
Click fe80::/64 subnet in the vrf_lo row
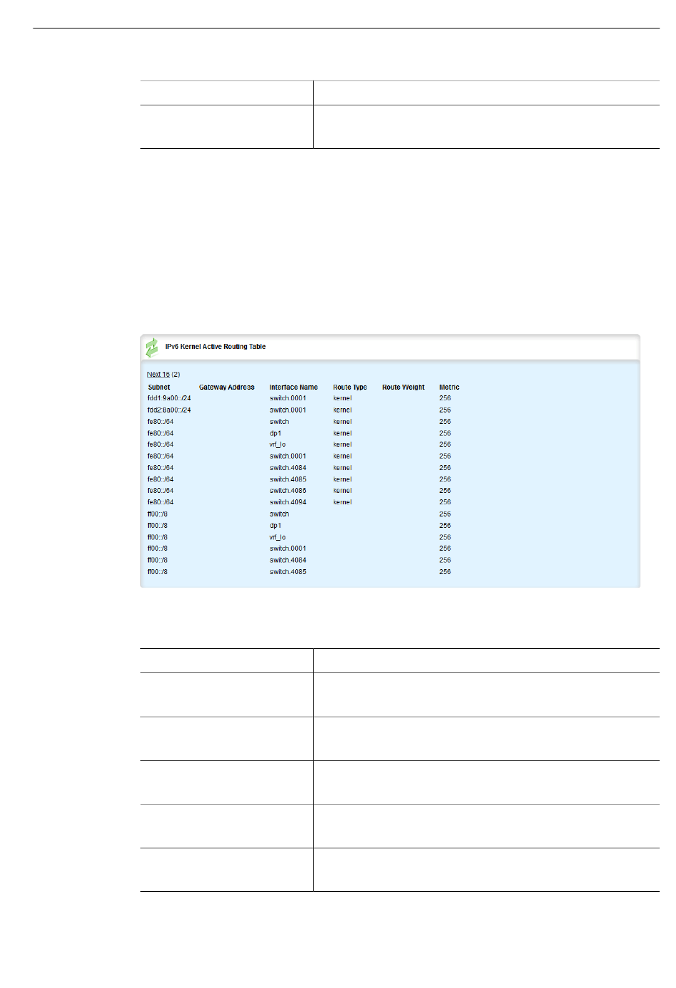[160, 444]
